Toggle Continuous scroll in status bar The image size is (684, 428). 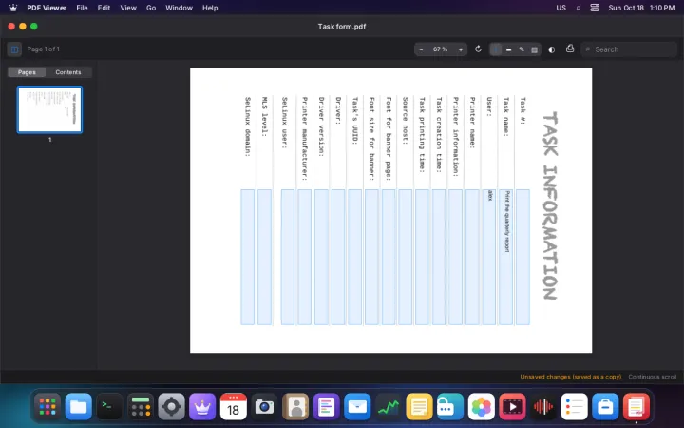[x=652, y=377]
